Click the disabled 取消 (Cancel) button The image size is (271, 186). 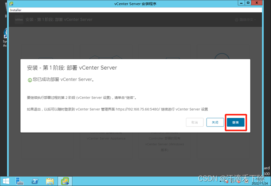[195, 122]
